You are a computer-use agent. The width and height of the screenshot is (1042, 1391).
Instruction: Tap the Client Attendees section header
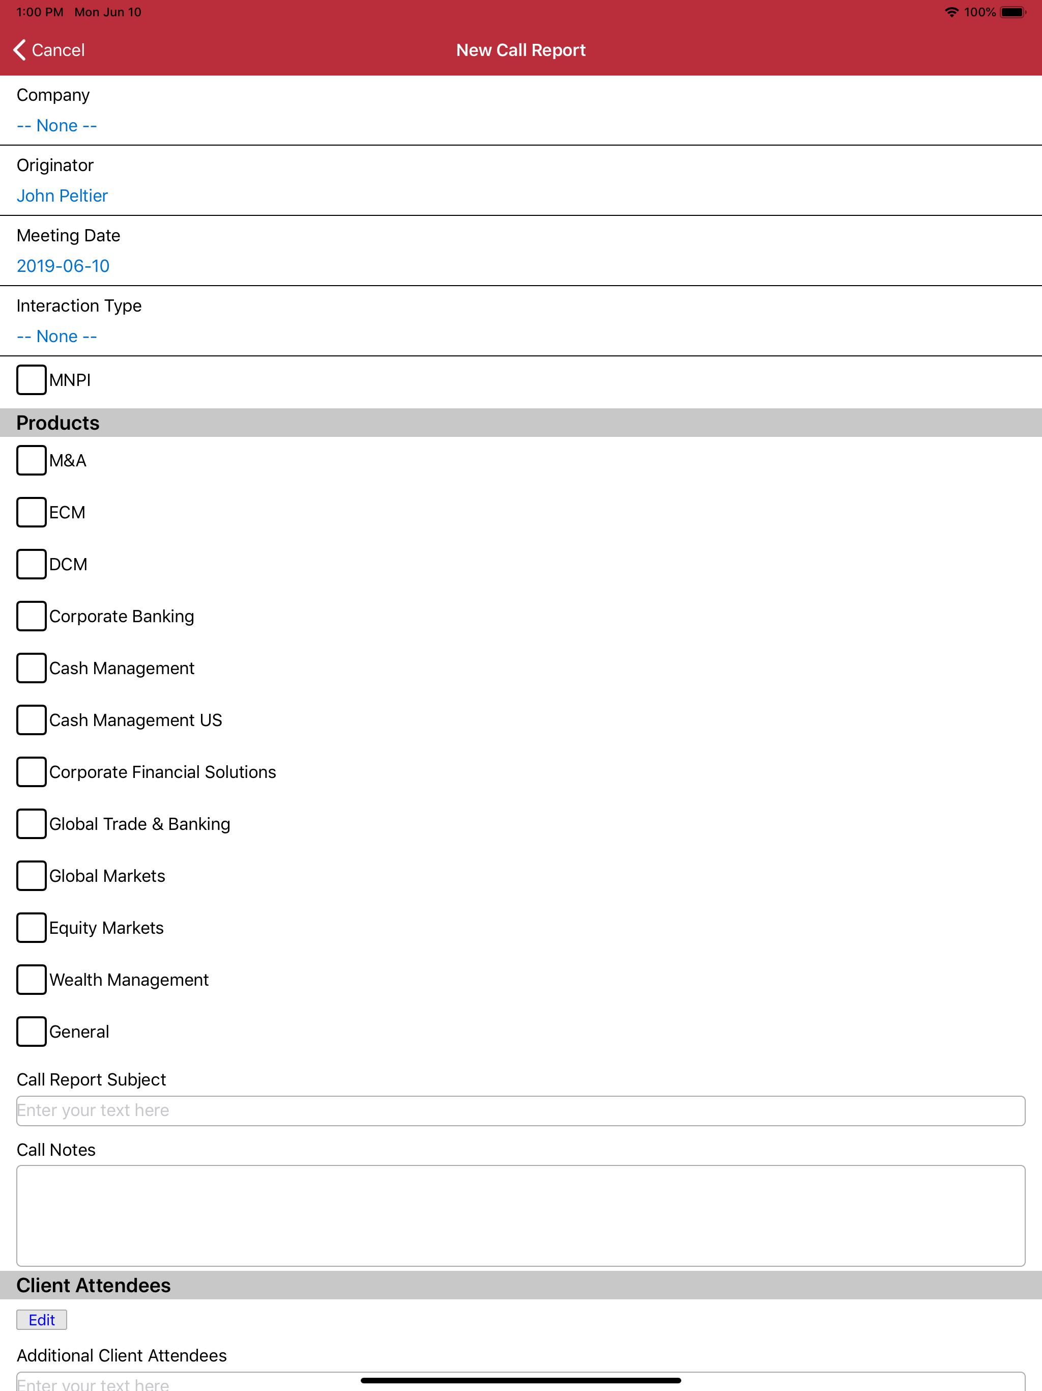click(521, 1286)
